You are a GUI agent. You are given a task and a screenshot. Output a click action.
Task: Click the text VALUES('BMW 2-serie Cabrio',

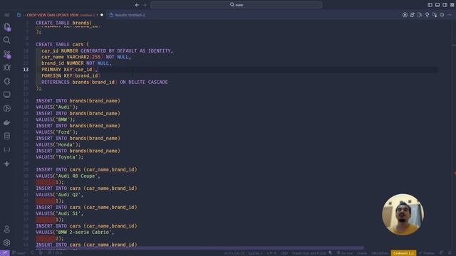coord(75,233)
